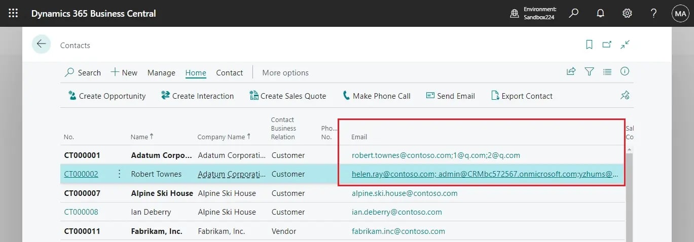Click the Ian Deberry name cell

(x=151, y=212)
